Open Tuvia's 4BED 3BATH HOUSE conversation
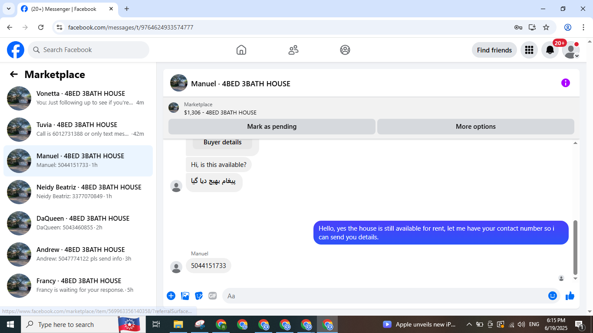This screenshot has height=333, width=593. (x=78, y=130)
